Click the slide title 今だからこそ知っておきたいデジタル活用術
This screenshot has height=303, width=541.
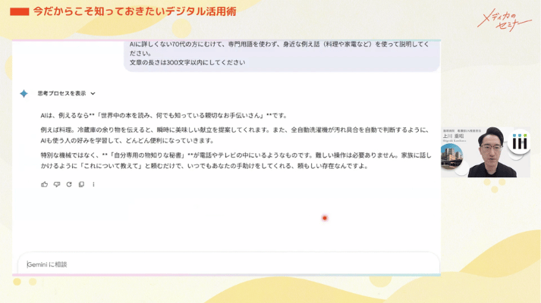(134, 11)
